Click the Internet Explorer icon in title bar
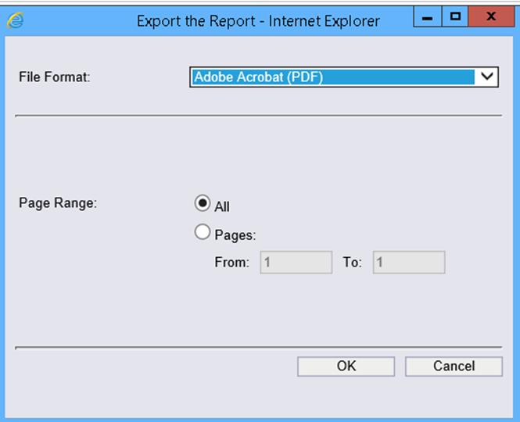This screenshot has width=520, height=422. click(15, 20)
